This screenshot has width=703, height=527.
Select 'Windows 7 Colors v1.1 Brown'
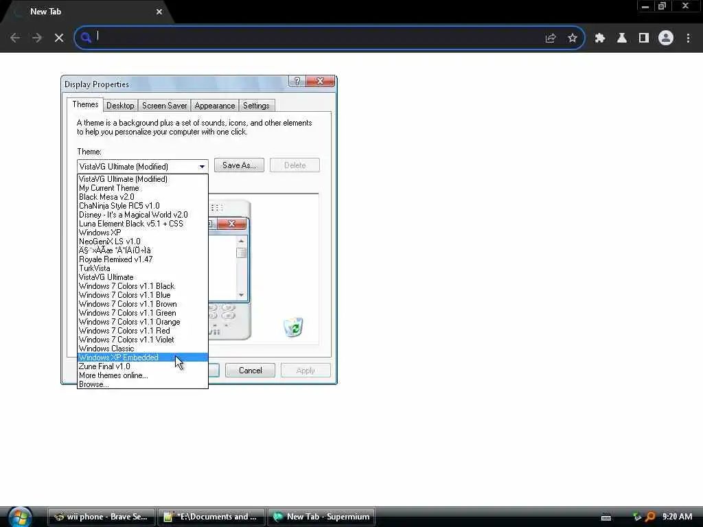(x=143, y=304)
